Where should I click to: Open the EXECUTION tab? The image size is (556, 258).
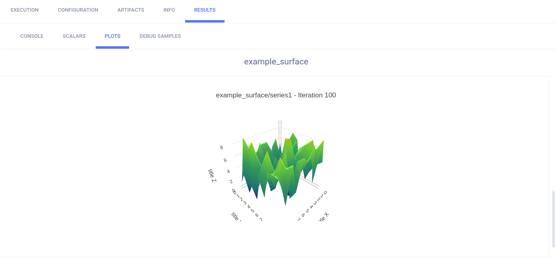pyautogui.click(x=25, y=10)
